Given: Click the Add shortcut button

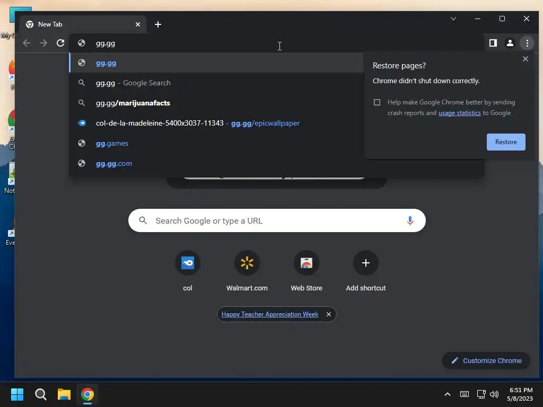Looking at the screenshot, I should point(366,271).
